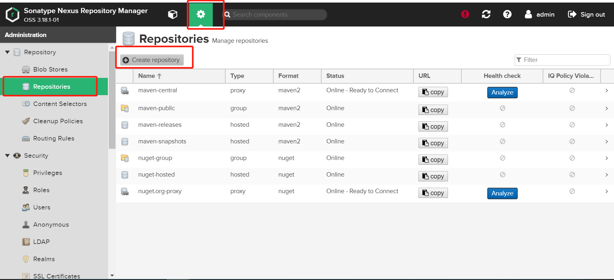Copy URL for nuget-group
Viewport: 614px width, 280px height.
[433, 160]
